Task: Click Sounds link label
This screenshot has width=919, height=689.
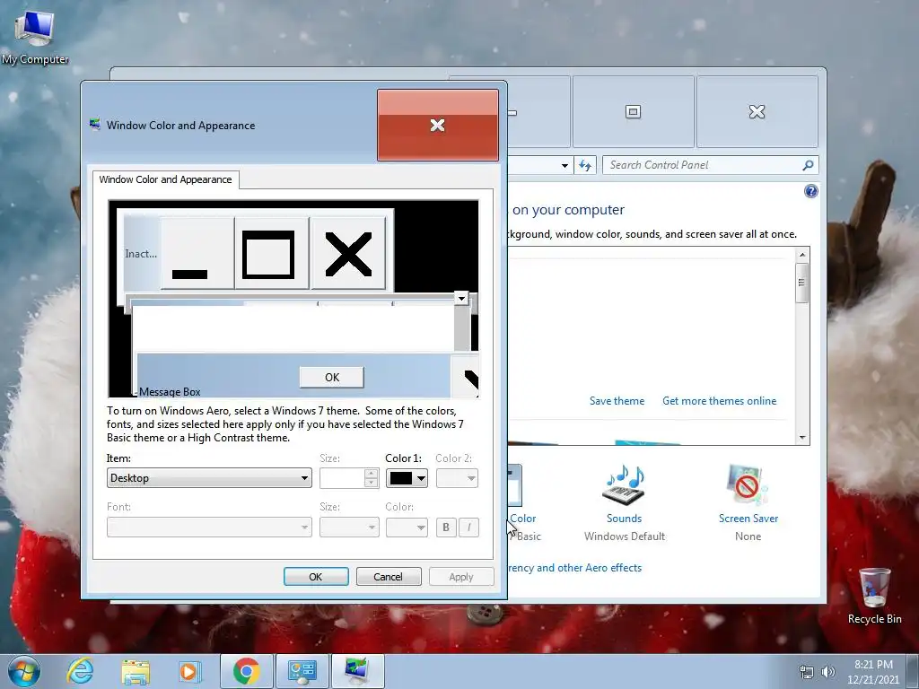Action: pyautogui.click(x=624, y=519)
